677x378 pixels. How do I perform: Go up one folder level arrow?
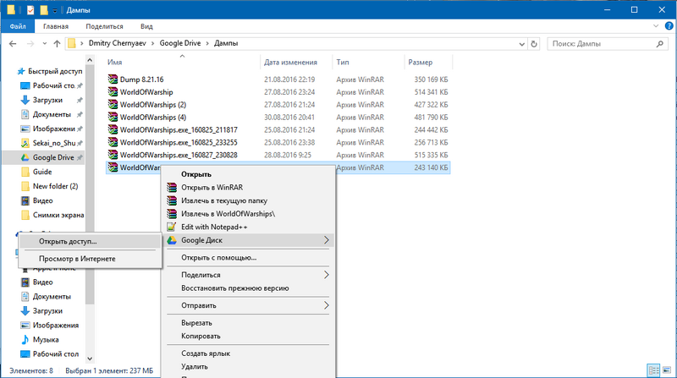57,44
